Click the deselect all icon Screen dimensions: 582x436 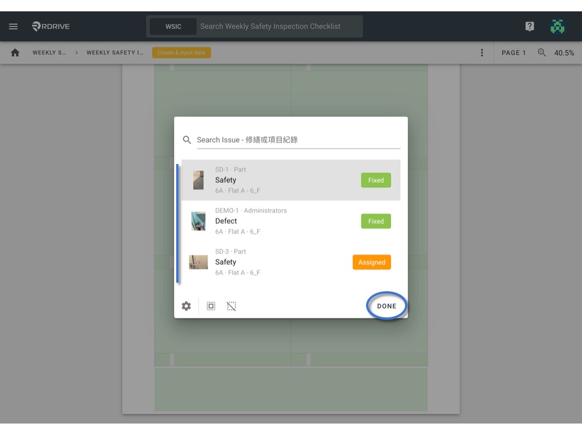(231, 306)
